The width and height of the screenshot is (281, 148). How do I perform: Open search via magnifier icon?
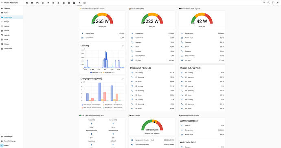[268, 3]
